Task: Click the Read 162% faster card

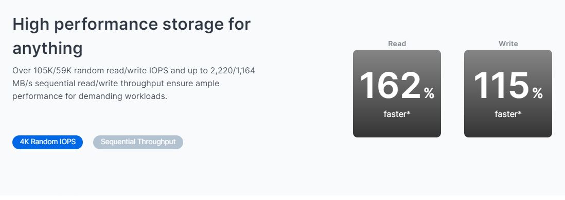Action: pos(397,93)
